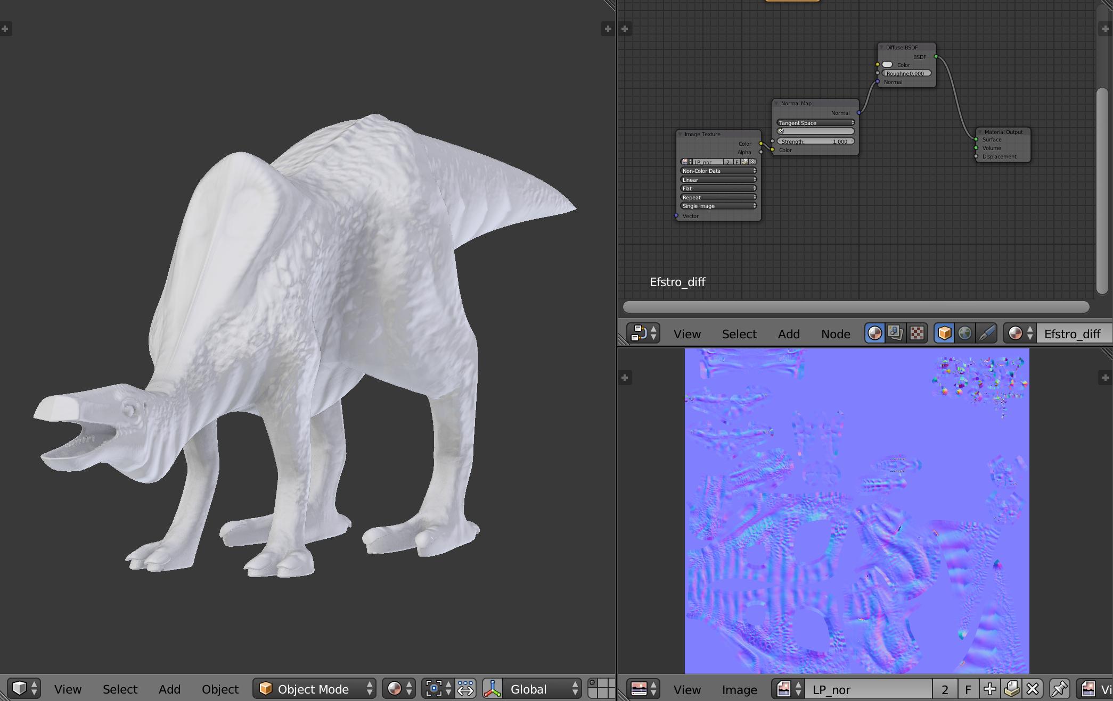Screen dimensions: 1113x701
Task: Expand the 3D viewport tool shelf plus
Action: pyautogui.click(x=5, y=29)
